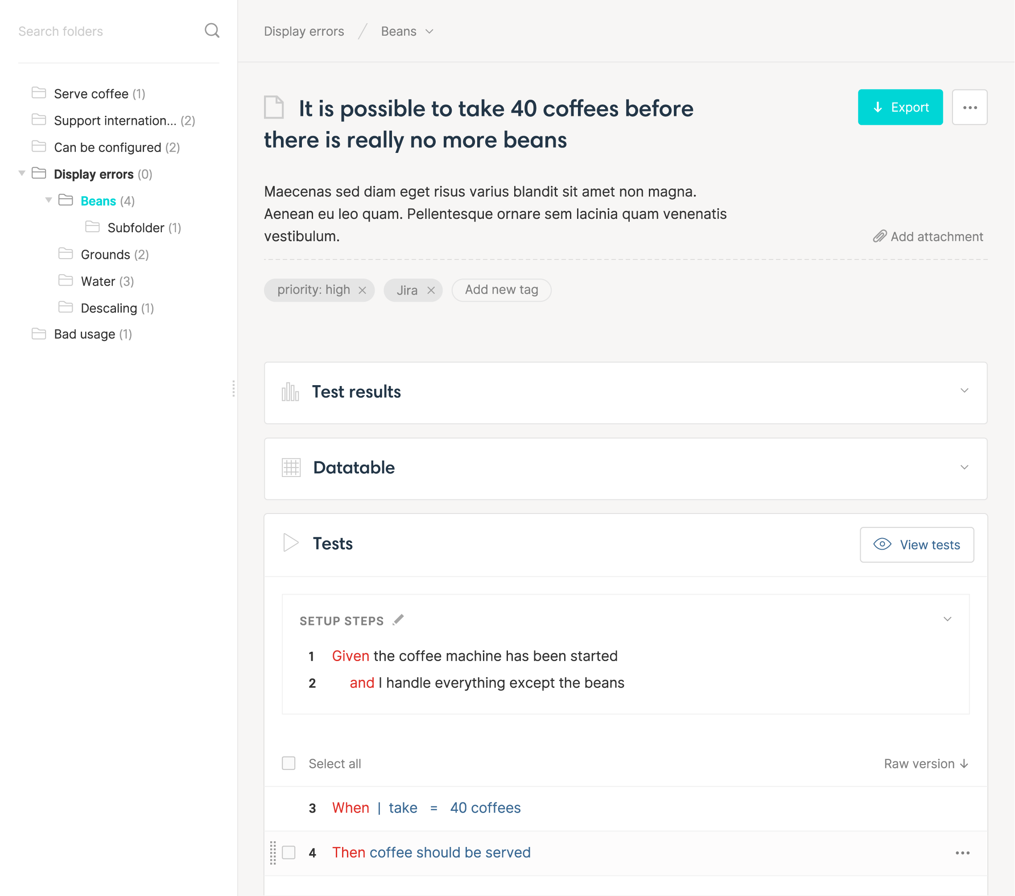
Task: Click the SETUP STEPS label
Action: tap(342, 621)
